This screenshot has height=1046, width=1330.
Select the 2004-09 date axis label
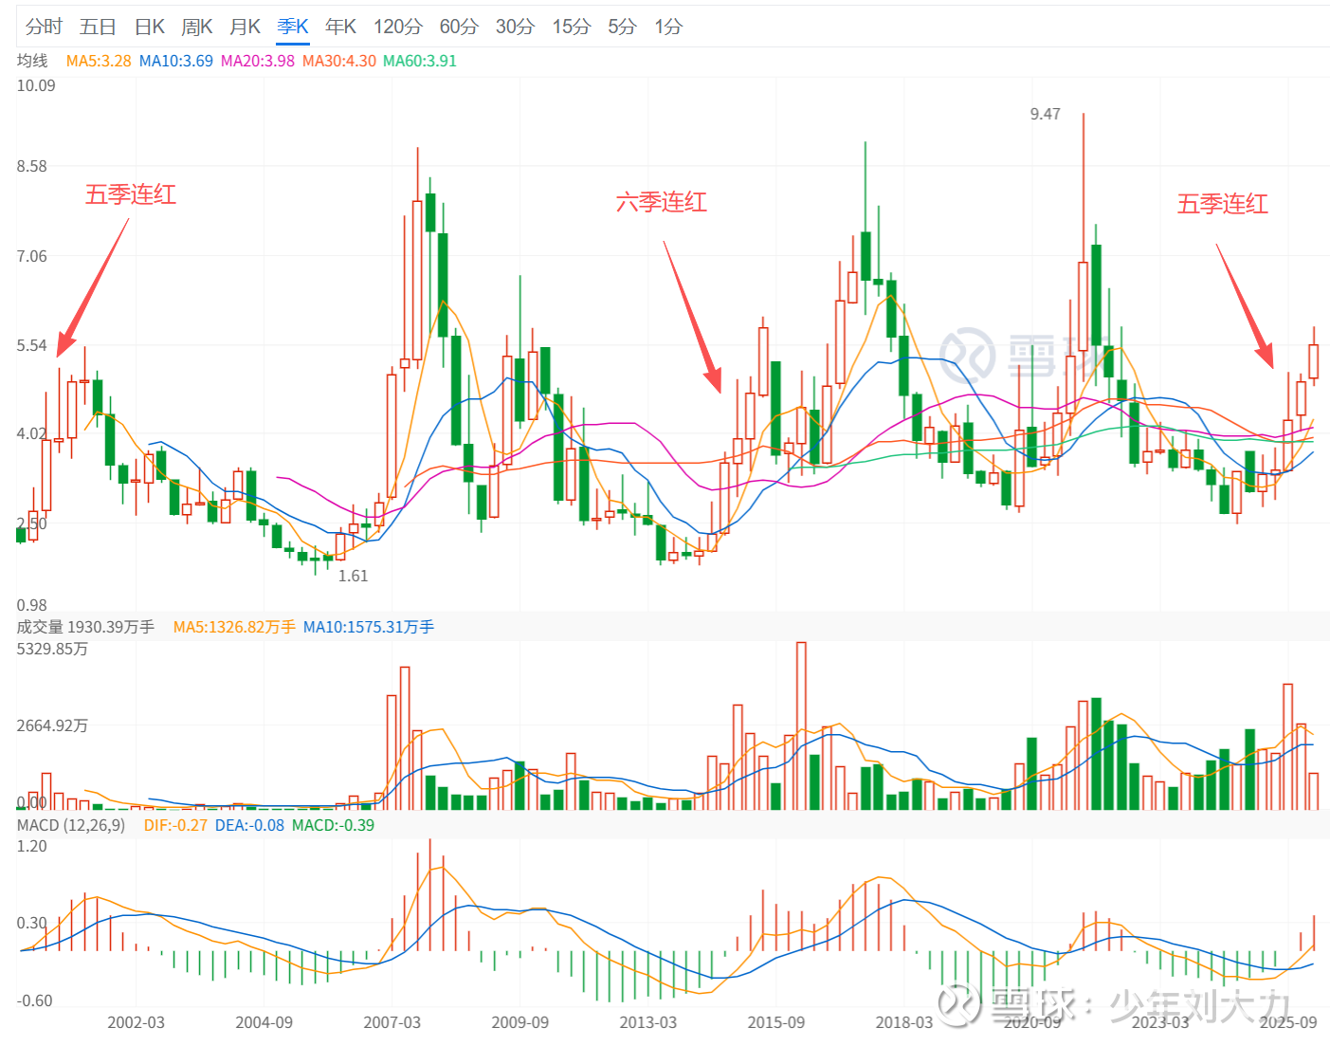264,1022
